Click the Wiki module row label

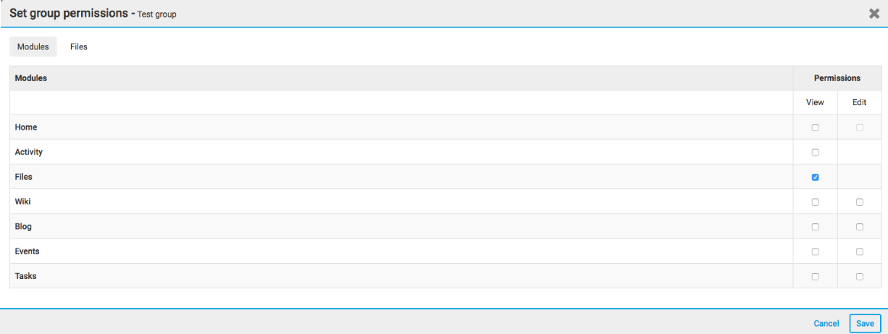[22, 202]
